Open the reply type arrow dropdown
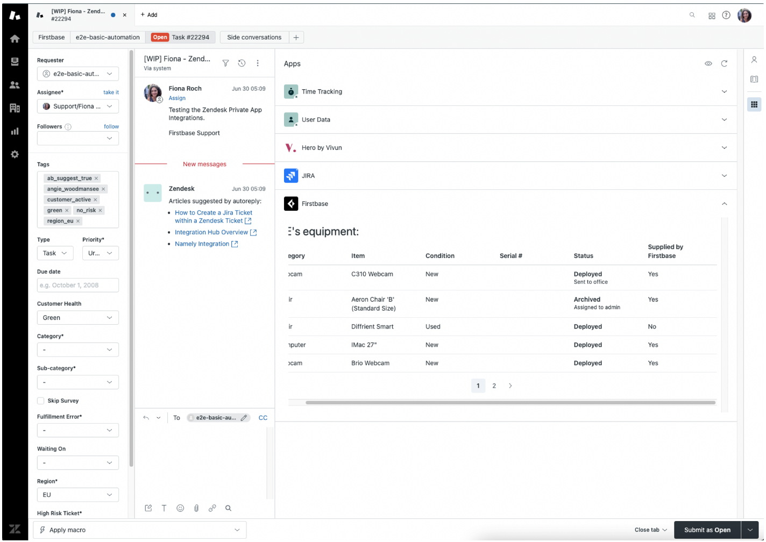The width and height of the screenshot is (766, 542). (x=159, y=418)
